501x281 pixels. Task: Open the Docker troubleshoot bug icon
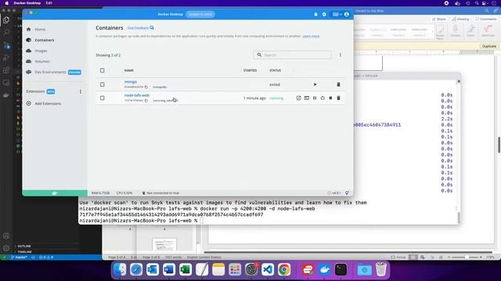pyautogui.click(x=315, y=14)
